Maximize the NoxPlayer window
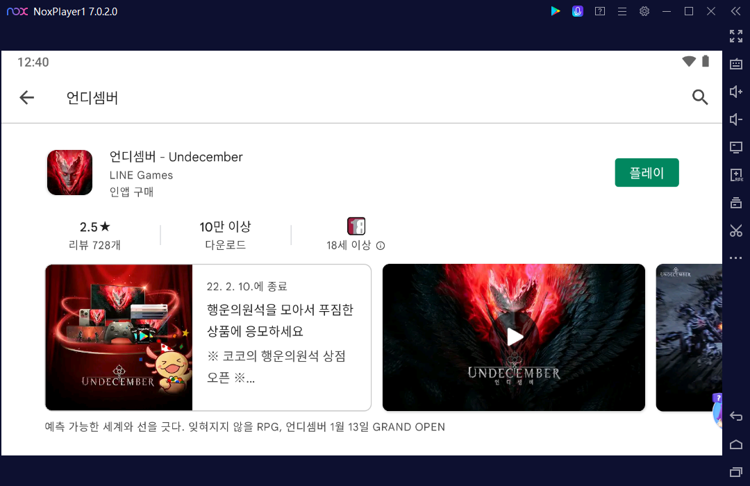This screenshot has width=750, height=486. click(689, 11)
